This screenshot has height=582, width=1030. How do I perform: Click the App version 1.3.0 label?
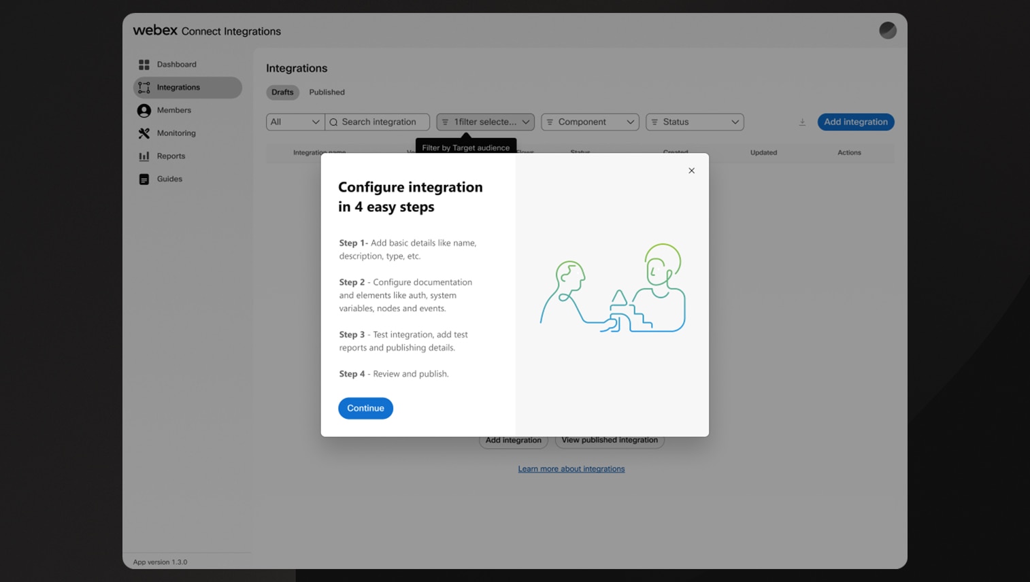tap(160, 562)
